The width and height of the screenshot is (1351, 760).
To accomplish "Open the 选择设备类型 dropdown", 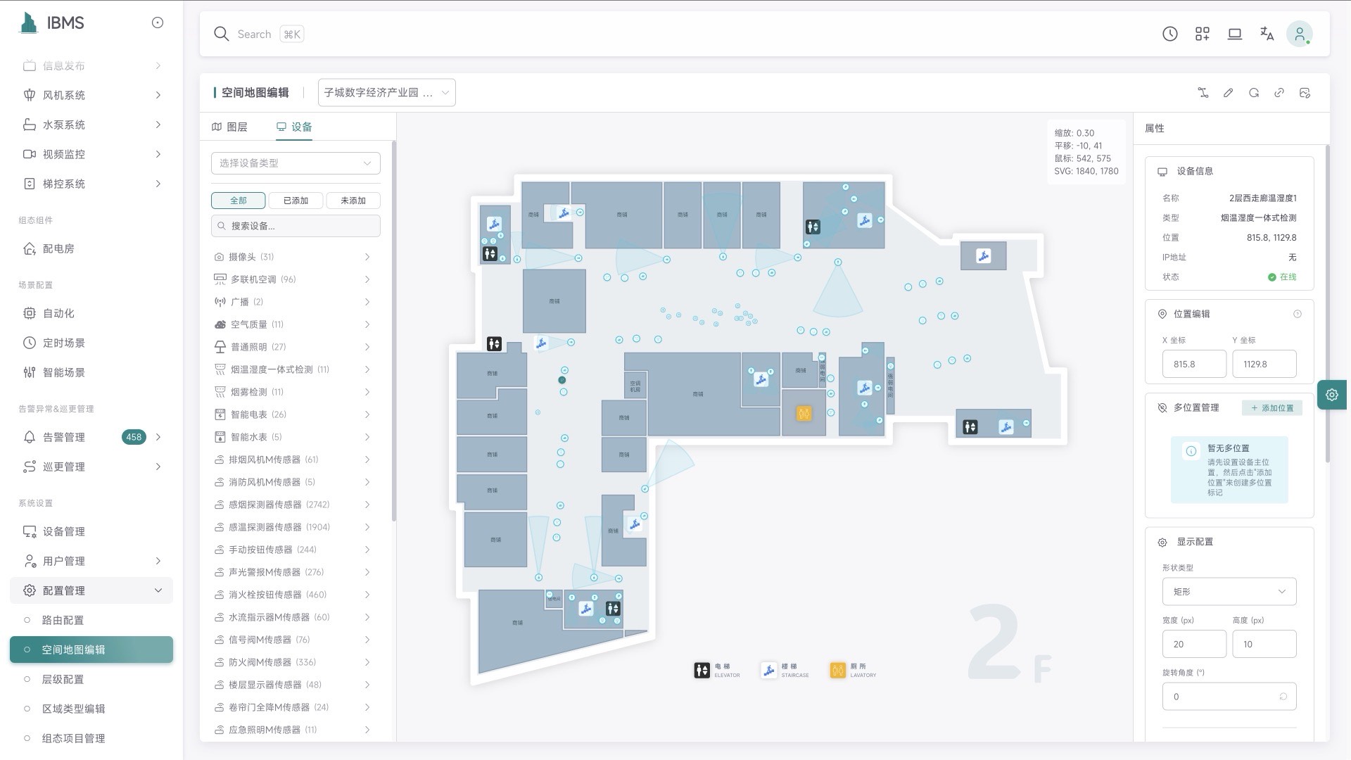I will 296,163.
